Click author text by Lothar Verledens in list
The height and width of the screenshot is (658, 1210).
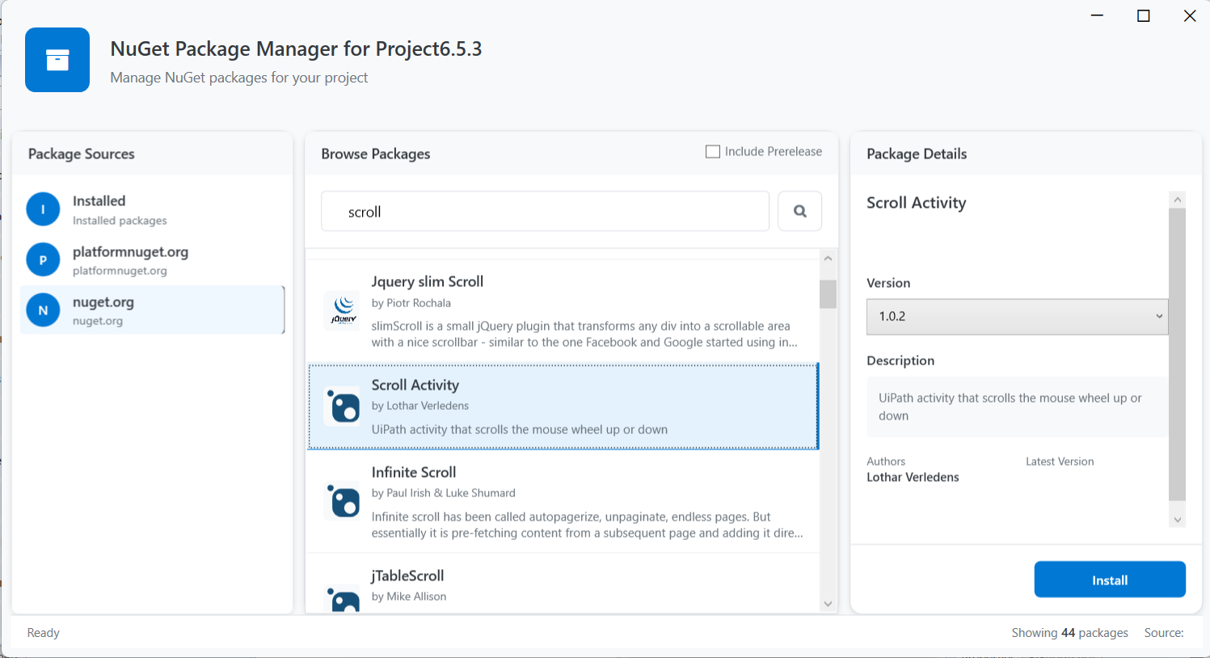coord(420,406)
